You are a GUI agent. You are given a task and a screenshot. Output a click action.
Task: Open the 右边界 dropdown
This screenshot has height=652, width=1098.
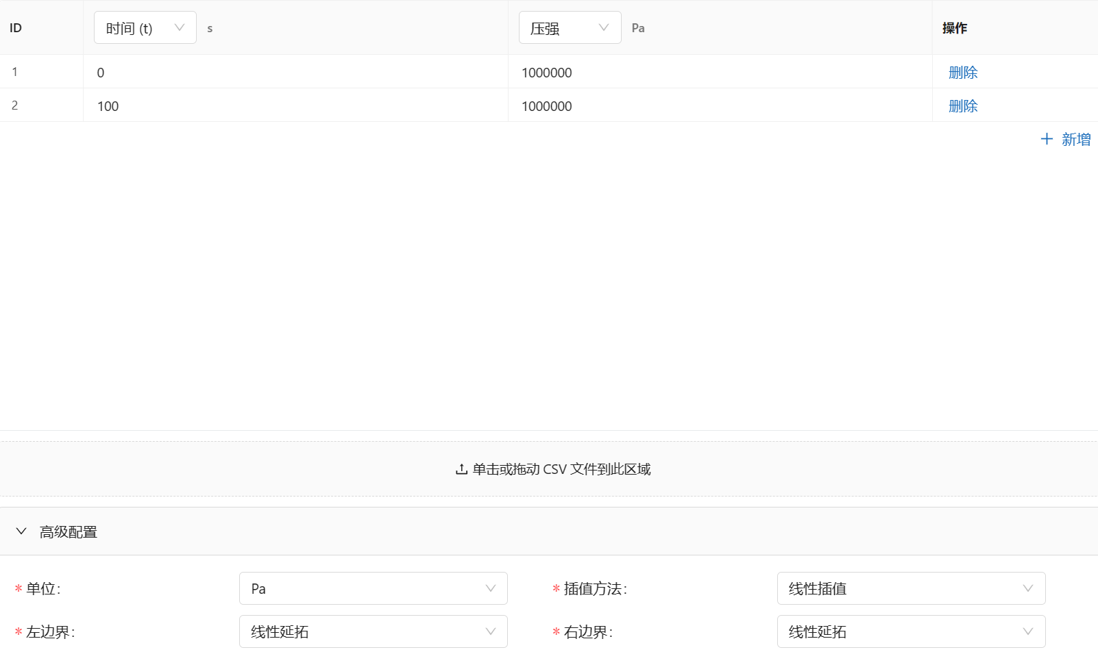(912, 631)
